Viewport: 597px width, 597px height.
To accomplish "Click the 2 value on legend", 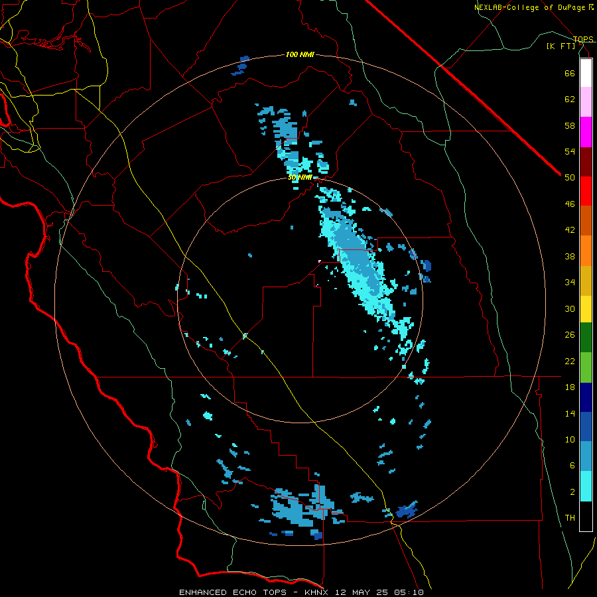I will click(x=572, y=492).
